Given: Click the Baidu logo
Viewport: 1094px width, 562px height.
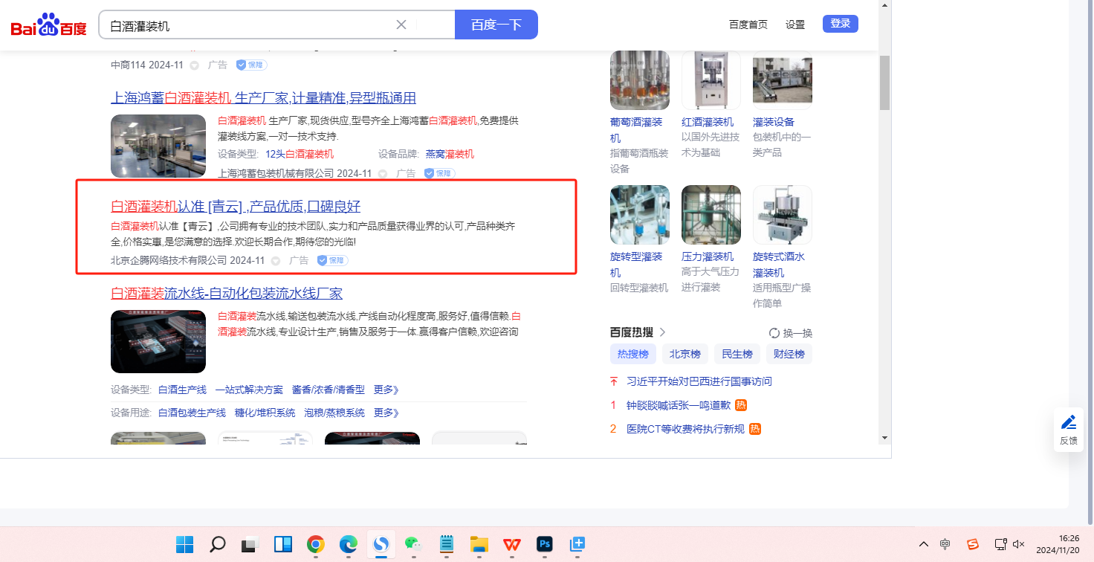Looking at the screenshot, I should (48, 25).
